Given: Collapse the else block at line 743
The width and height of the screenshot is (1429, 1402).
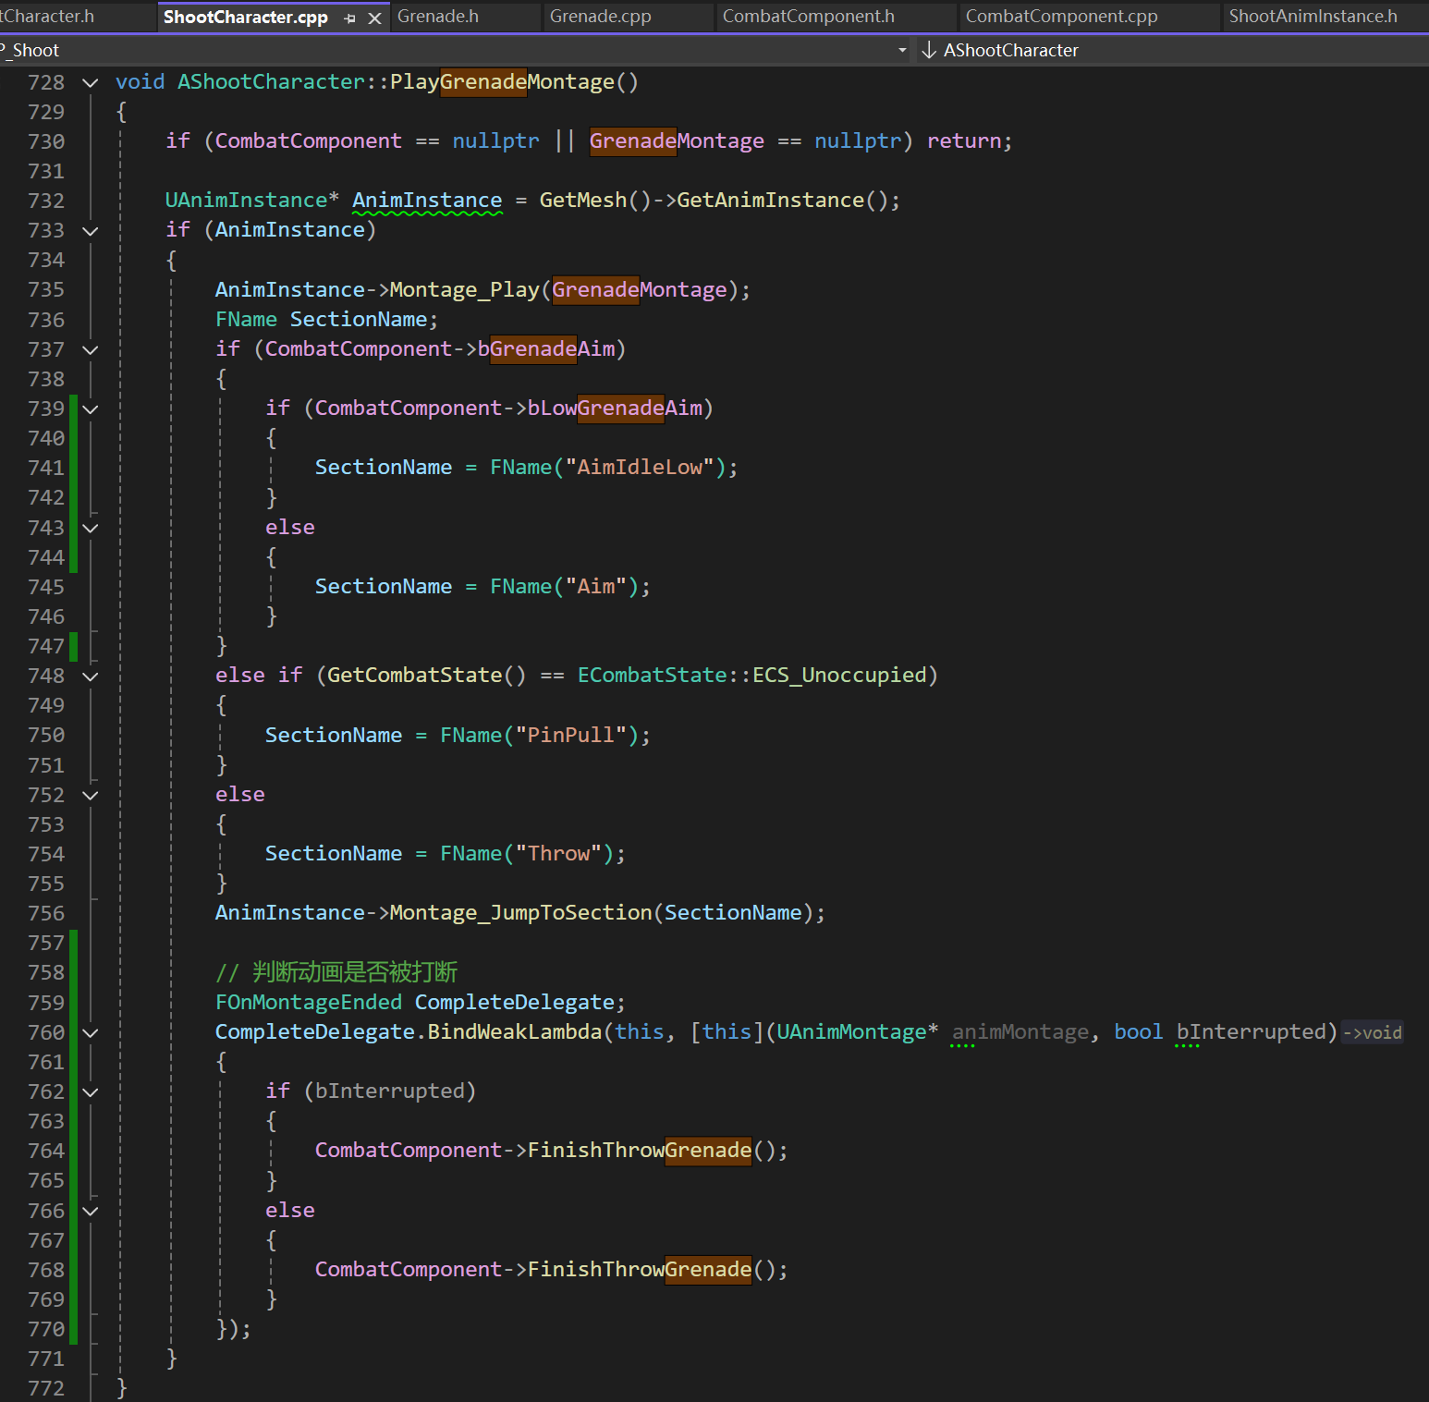Looking at the screenshot, I should (91, 528).
